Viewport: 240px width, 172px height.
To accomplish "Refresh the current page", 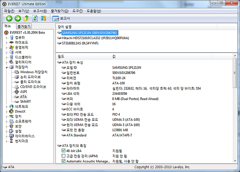I will click(x=35, y=18).
